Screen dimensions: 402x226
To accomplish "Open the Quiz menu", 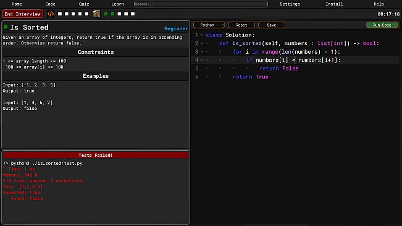I will coord(84,4).
